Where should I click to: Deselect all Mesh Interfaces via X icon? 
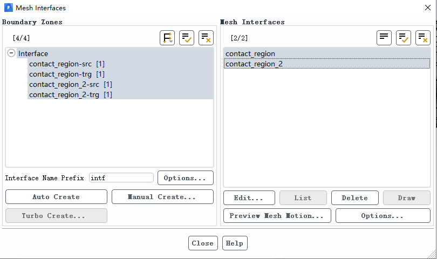pos(423,38)
